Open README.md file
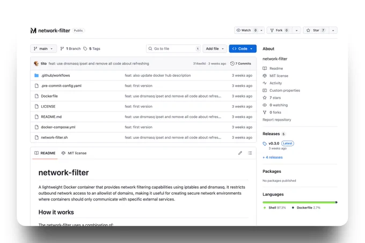Viewport: 365px width, 243px height. 51,117
